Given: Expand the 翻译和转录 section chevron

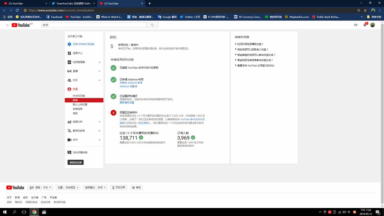Looking at the screenshot, I should click(x=100, y=131).
